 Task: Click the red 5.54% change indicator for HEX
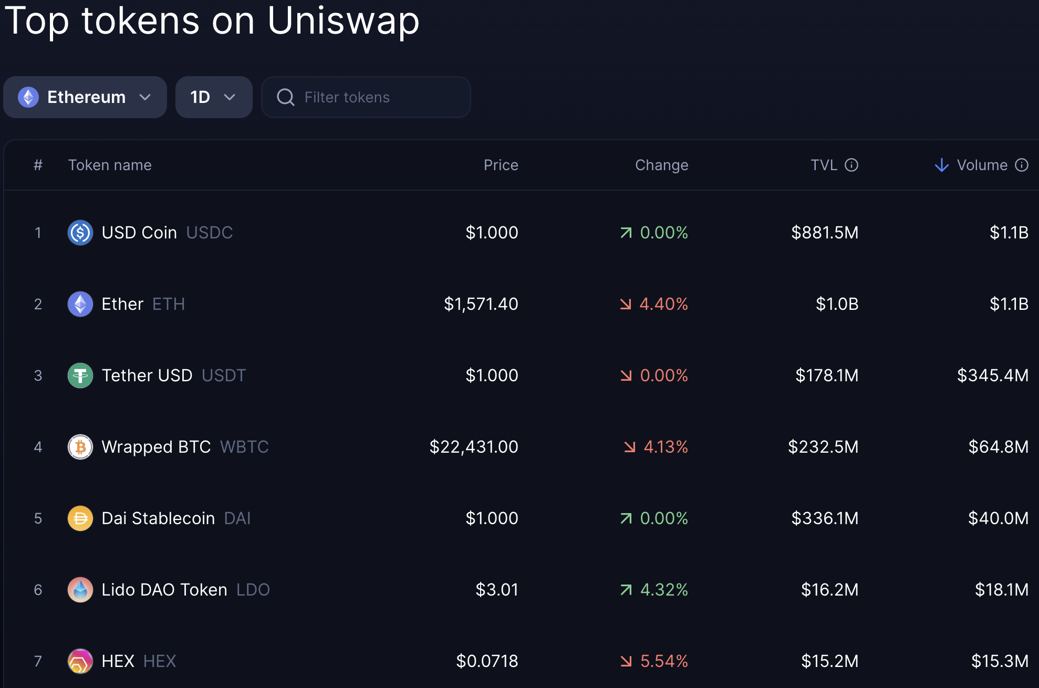click(654, 661)
